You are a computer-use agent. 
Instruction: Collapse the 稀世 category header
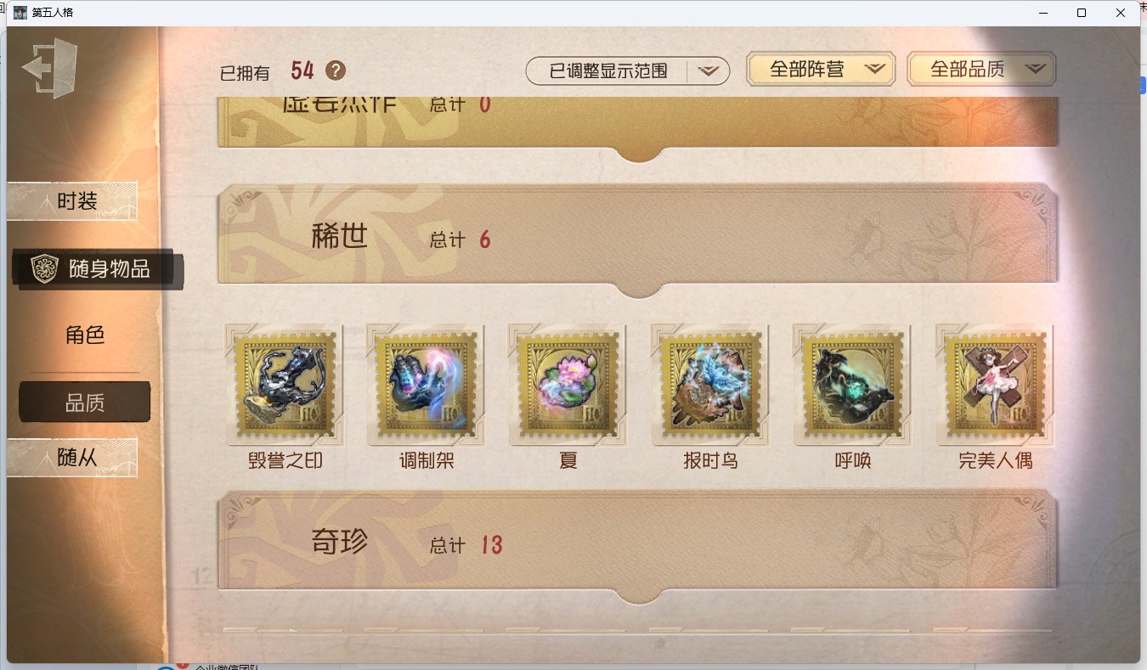click(638, 239)
